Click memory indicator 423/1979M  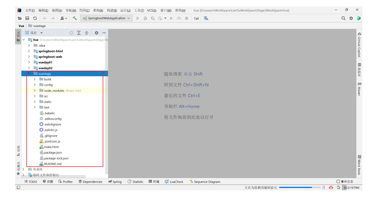click(x=351, y=188)
